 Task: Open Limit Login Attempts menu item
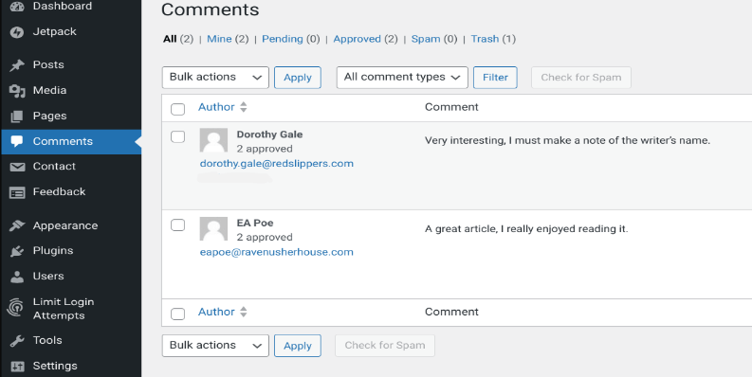point(64,309)
